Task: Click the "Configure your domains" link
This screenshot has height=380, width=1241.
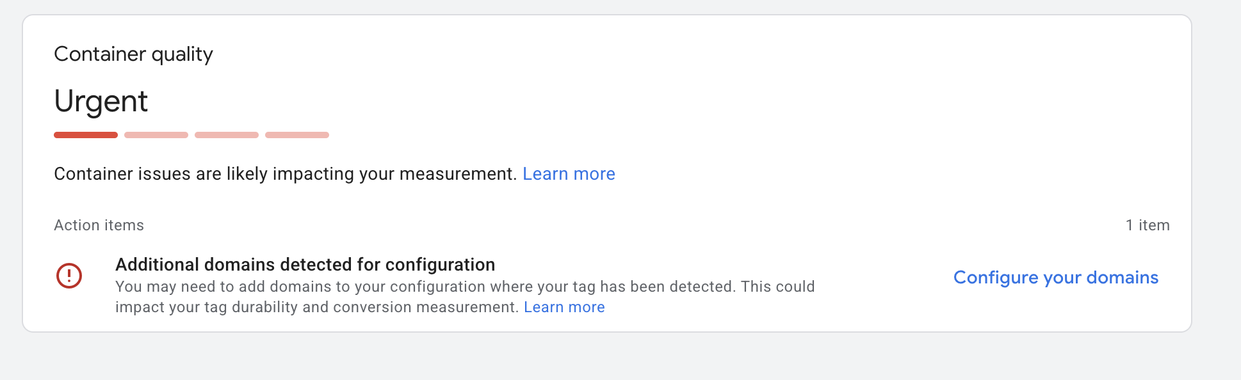Action: (x=1055, y=278)
